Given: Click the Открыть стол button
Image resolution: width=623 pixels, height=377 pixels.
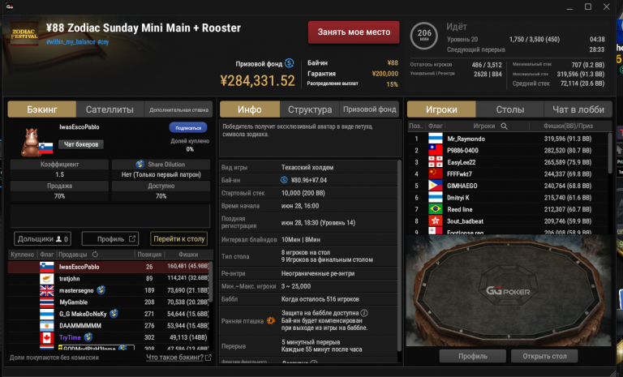Looking at the screenshot, I should pyautogui.click(x=544, y=356).
